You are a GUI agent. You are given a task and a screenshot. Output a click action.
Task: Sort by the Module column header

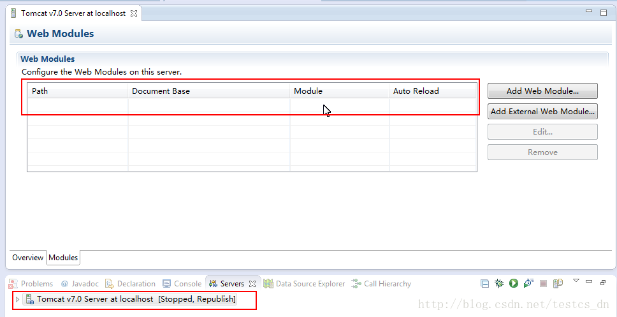340,91
